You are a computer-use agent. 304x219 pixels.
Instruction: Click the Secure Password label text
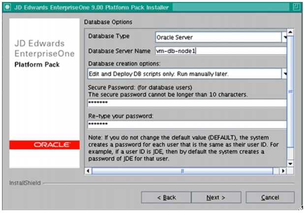140,88
